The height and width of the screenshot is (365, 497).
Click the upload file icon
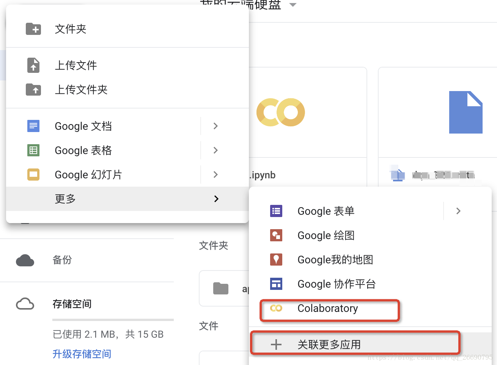pyautogui.click(x=33, y=65)
